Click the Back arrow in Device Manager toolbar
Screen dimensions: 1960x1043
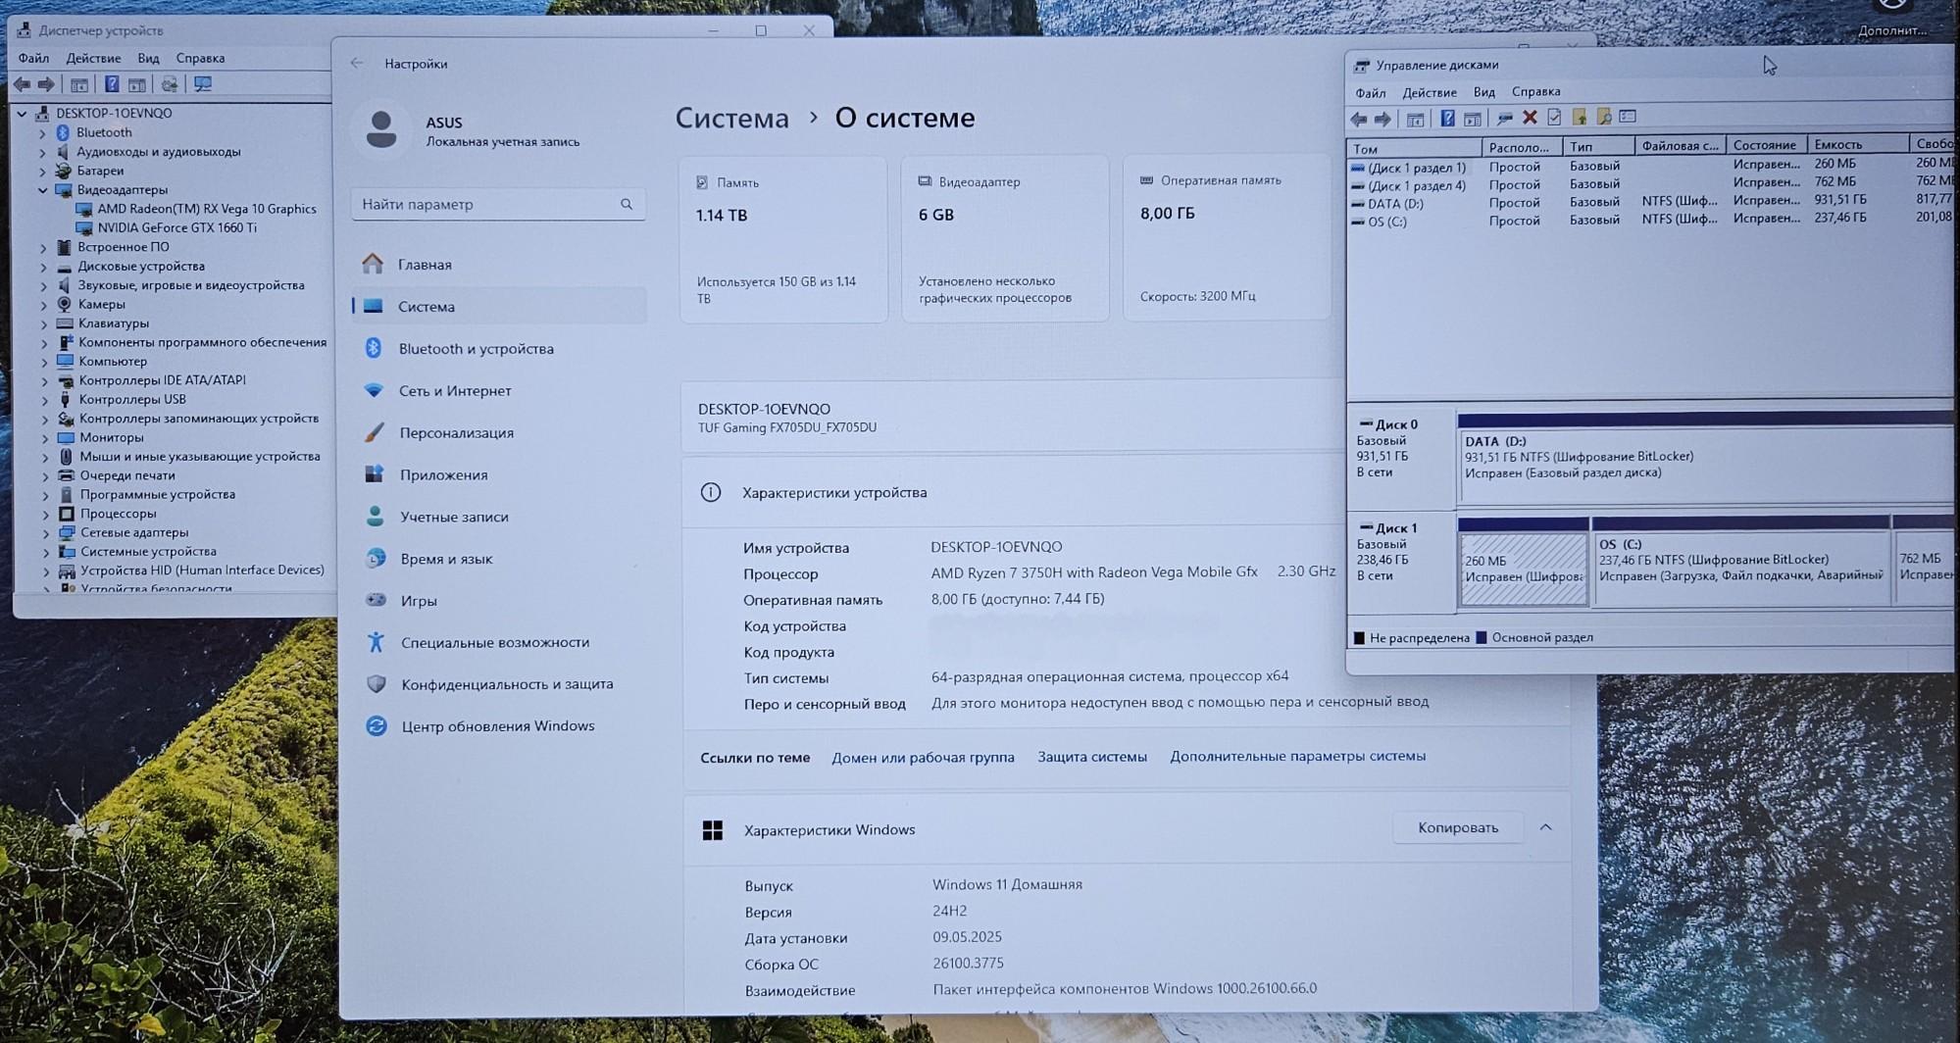[x=22, y=84]
